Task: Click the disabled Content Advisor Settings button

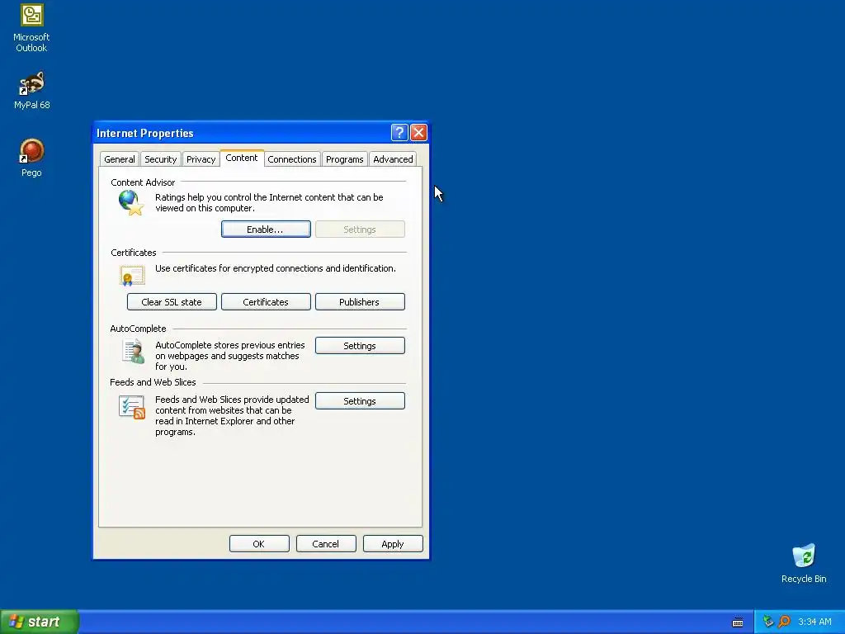Action: click(x=360, y=229)
